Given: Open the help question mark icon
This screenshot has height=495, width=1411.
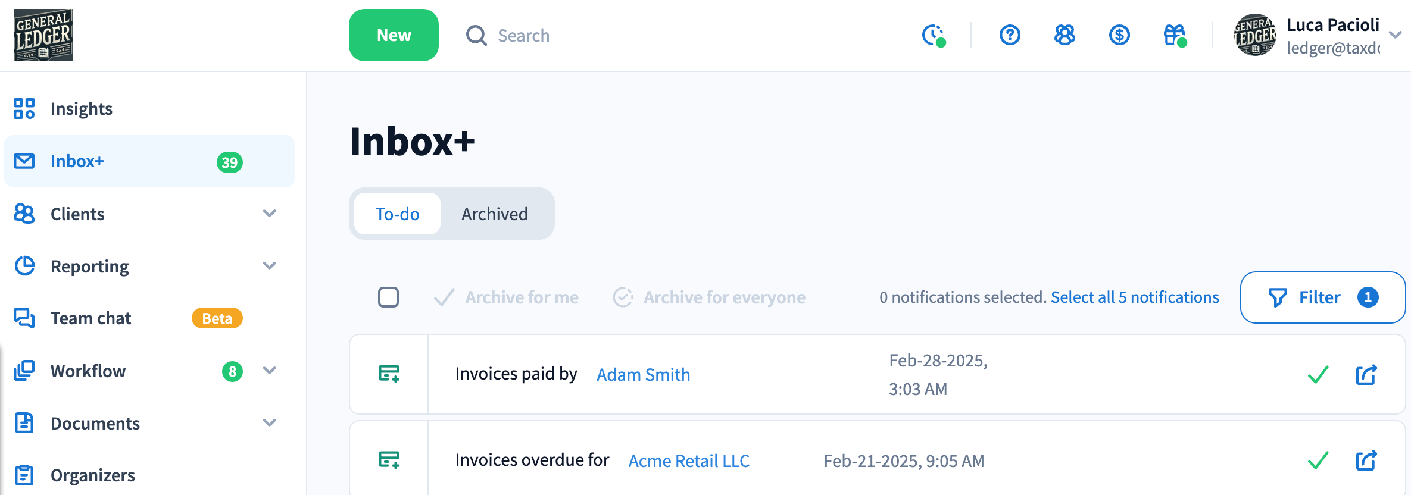Looking at the screenshot, I should (1010, 35).
